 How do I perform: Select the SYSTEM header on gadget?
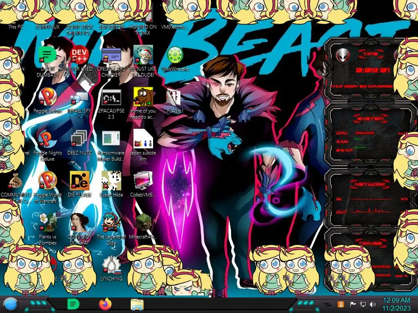370,119
